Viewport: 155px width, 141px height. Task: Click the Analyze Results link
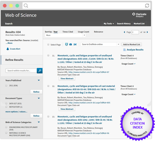tap(135, 50)
